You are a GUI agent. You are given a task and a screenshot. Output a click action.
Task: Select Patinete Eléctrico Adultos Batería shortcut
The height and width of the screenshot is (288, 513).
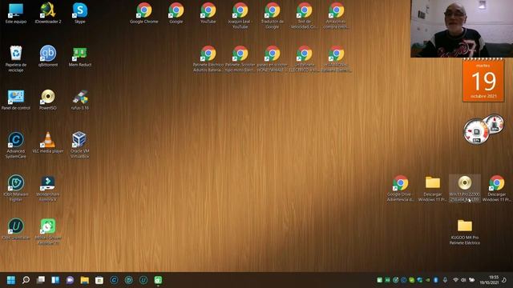click(208, 59)
